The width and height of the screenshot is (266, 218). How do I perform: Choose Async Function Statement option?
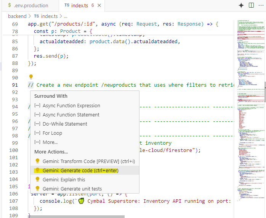click(x=85, y=115)
